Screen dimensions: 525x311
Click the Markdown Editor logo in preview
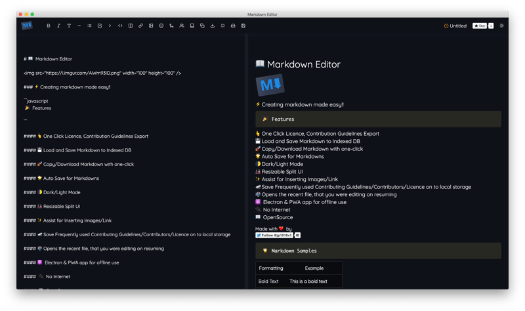270,85
